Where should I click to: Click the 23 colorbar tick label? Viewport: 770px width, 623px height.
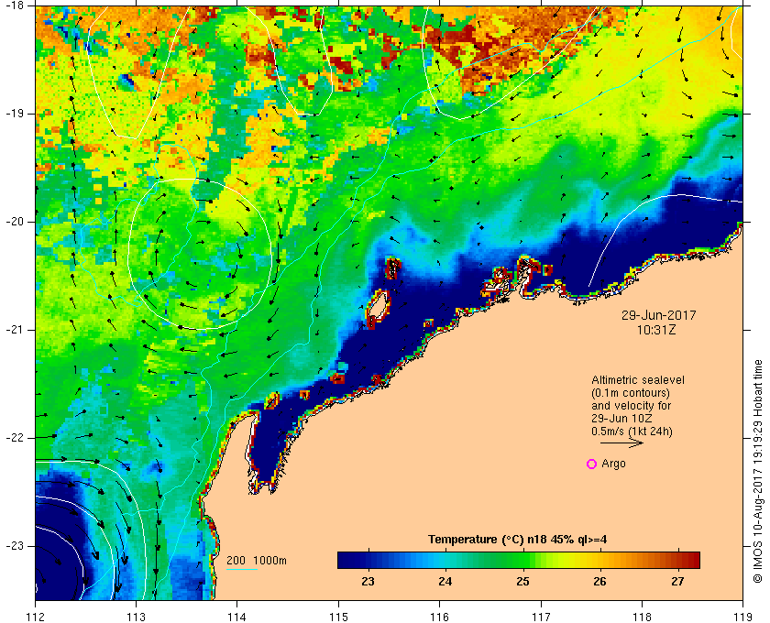pyautogui.click(x=368, y=582)
